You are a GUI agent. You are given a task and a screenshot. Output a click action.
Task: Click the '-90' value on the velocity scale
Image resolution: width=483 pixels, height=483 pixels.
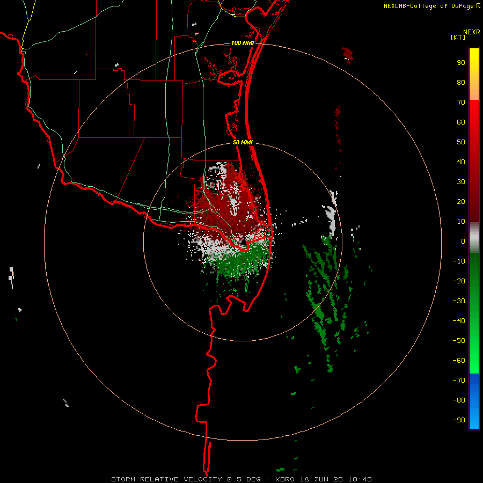(x=459, y=420)
